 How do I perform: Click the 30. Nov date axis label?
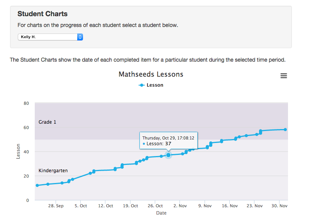pos(280,206)
